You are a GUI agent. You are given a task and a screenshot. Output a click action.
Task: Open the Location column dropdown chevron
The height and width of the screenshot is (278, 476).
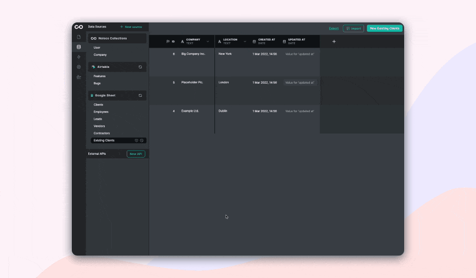[245, 42]
